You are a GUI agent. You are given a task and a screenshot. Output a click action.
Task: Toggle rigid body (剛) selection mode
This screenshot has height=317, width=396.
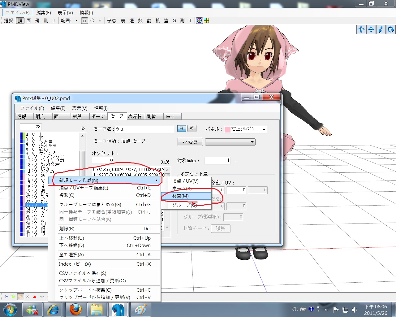[x=46, y=20]
